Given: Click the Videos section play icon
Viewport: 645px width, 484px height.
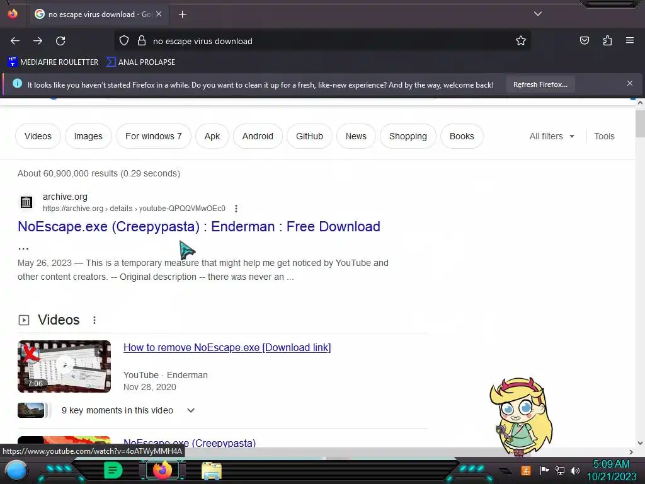Looking at the screenshot, I should point(24,320).
